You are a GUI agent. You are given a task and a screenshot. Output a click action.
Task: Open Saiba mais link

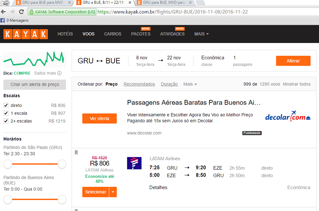[45, 73]
